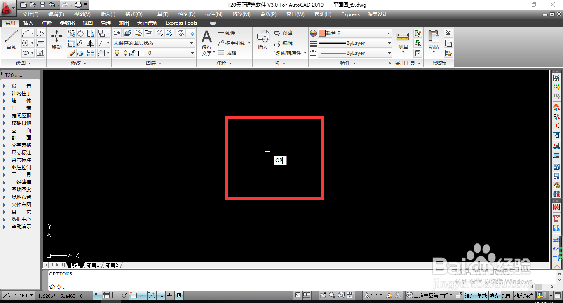
Task: Click 编辑属性 button in 块 panel
Action: point(287,53)
